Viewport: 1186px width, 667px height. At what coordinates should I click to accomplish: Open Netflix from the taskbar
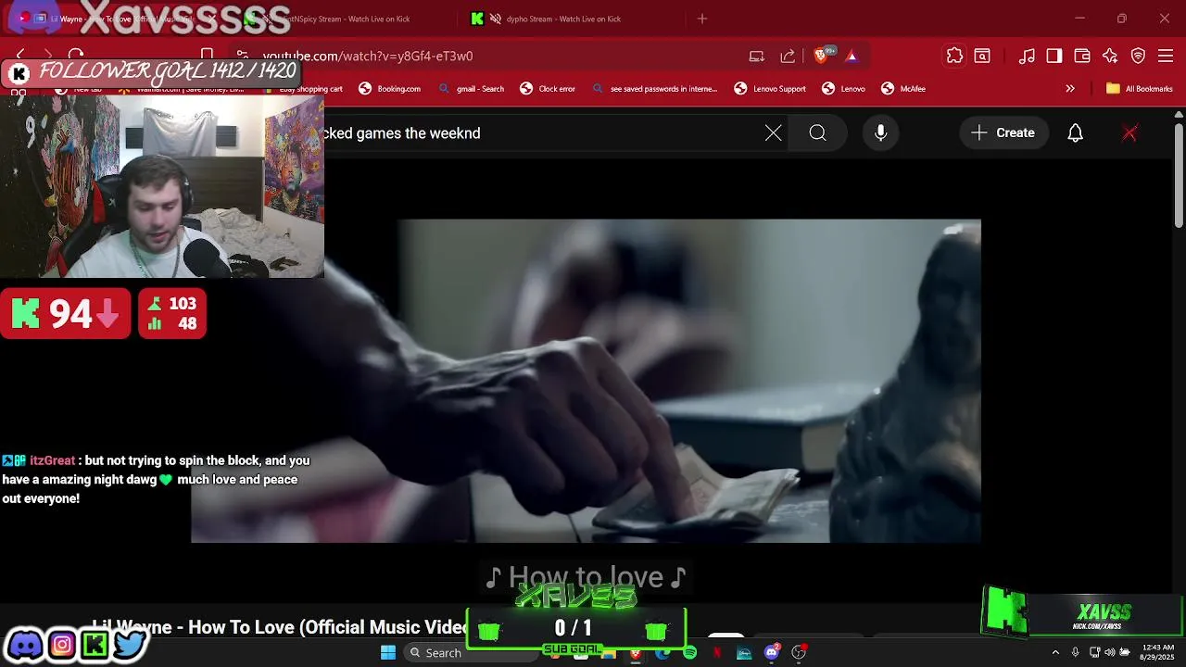click(717, 653)
